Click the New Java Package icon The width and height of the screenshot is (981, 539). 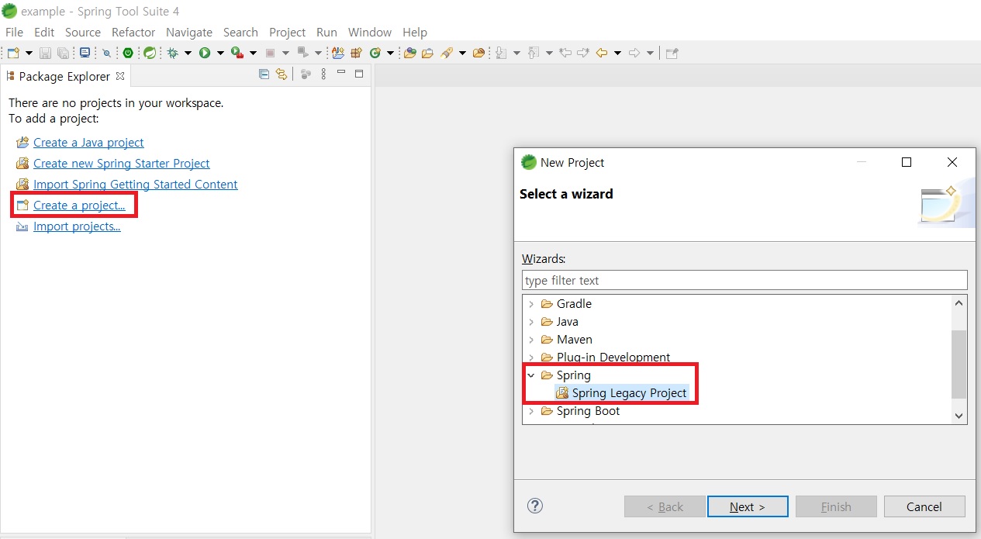tap(356, 53)
